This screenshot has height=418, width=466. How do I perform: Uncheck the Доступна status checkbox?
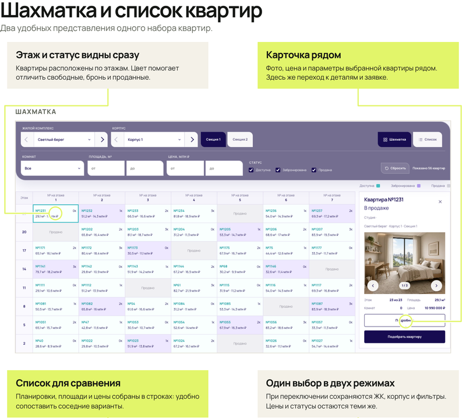(251, 170)
